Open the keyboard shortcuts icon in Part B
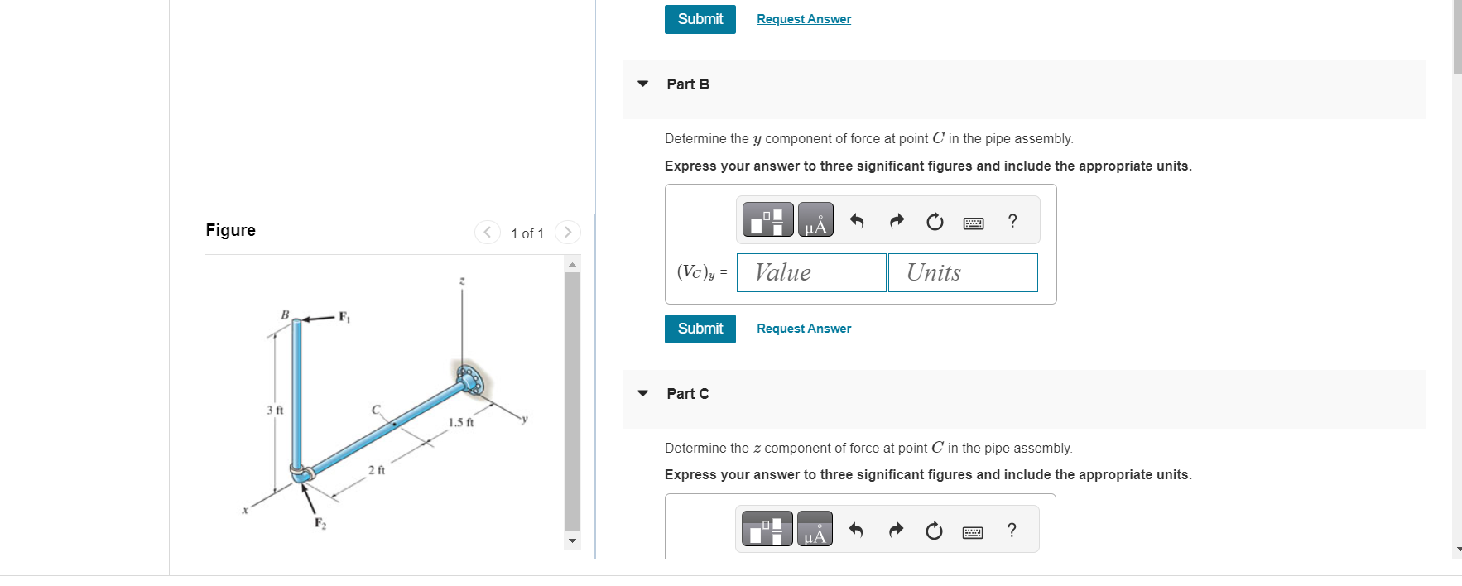 coord(974,223)
